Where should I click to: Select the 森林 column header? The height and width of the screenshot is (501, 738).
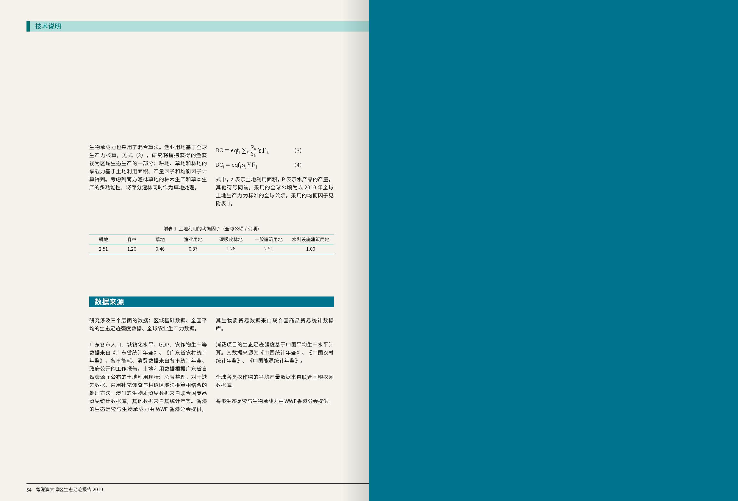tap(132, 240)
